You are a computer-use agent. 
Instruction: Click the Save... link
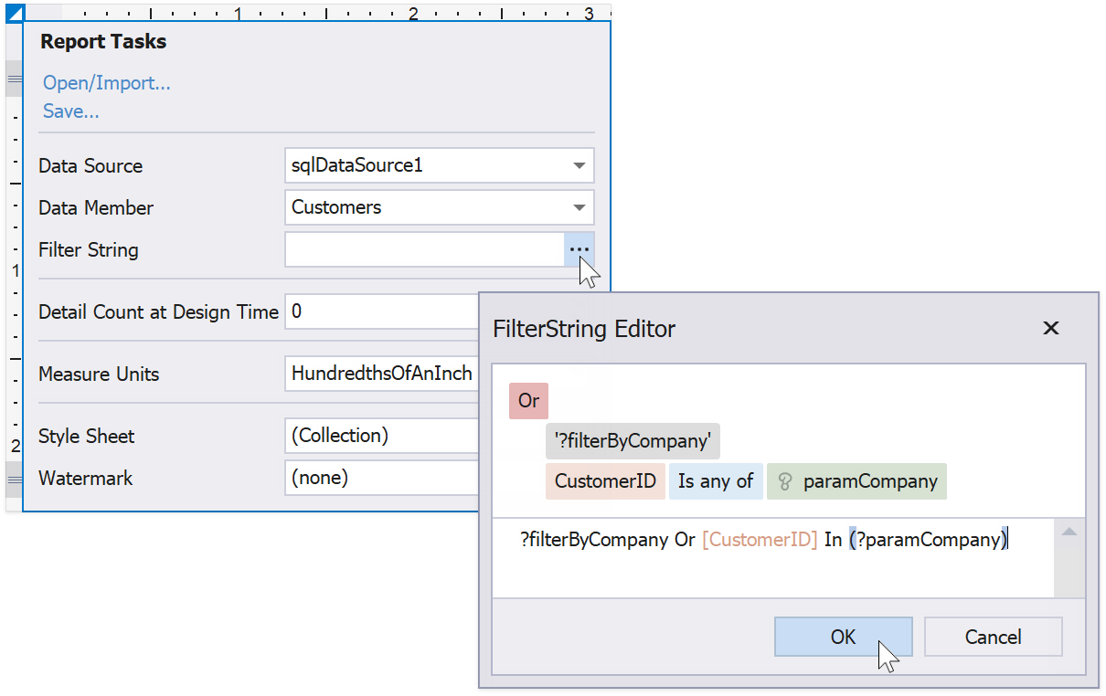pos(71,111)
